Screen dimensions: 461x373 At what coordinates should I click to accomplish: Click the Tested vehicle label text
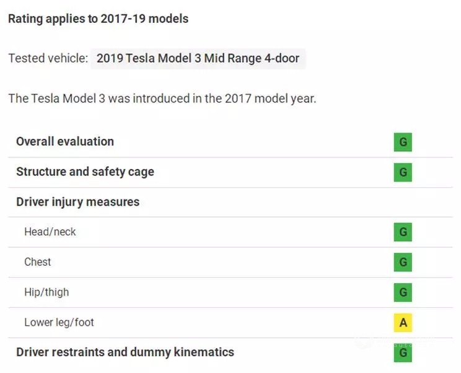coord(48,58)
